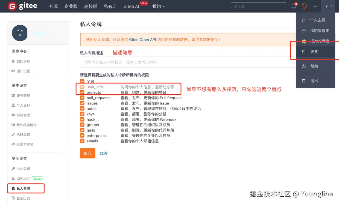The width and height of the screenshot is (339, 204).
Task: Click the card icon beside 帐号管理
Action: 13,95
